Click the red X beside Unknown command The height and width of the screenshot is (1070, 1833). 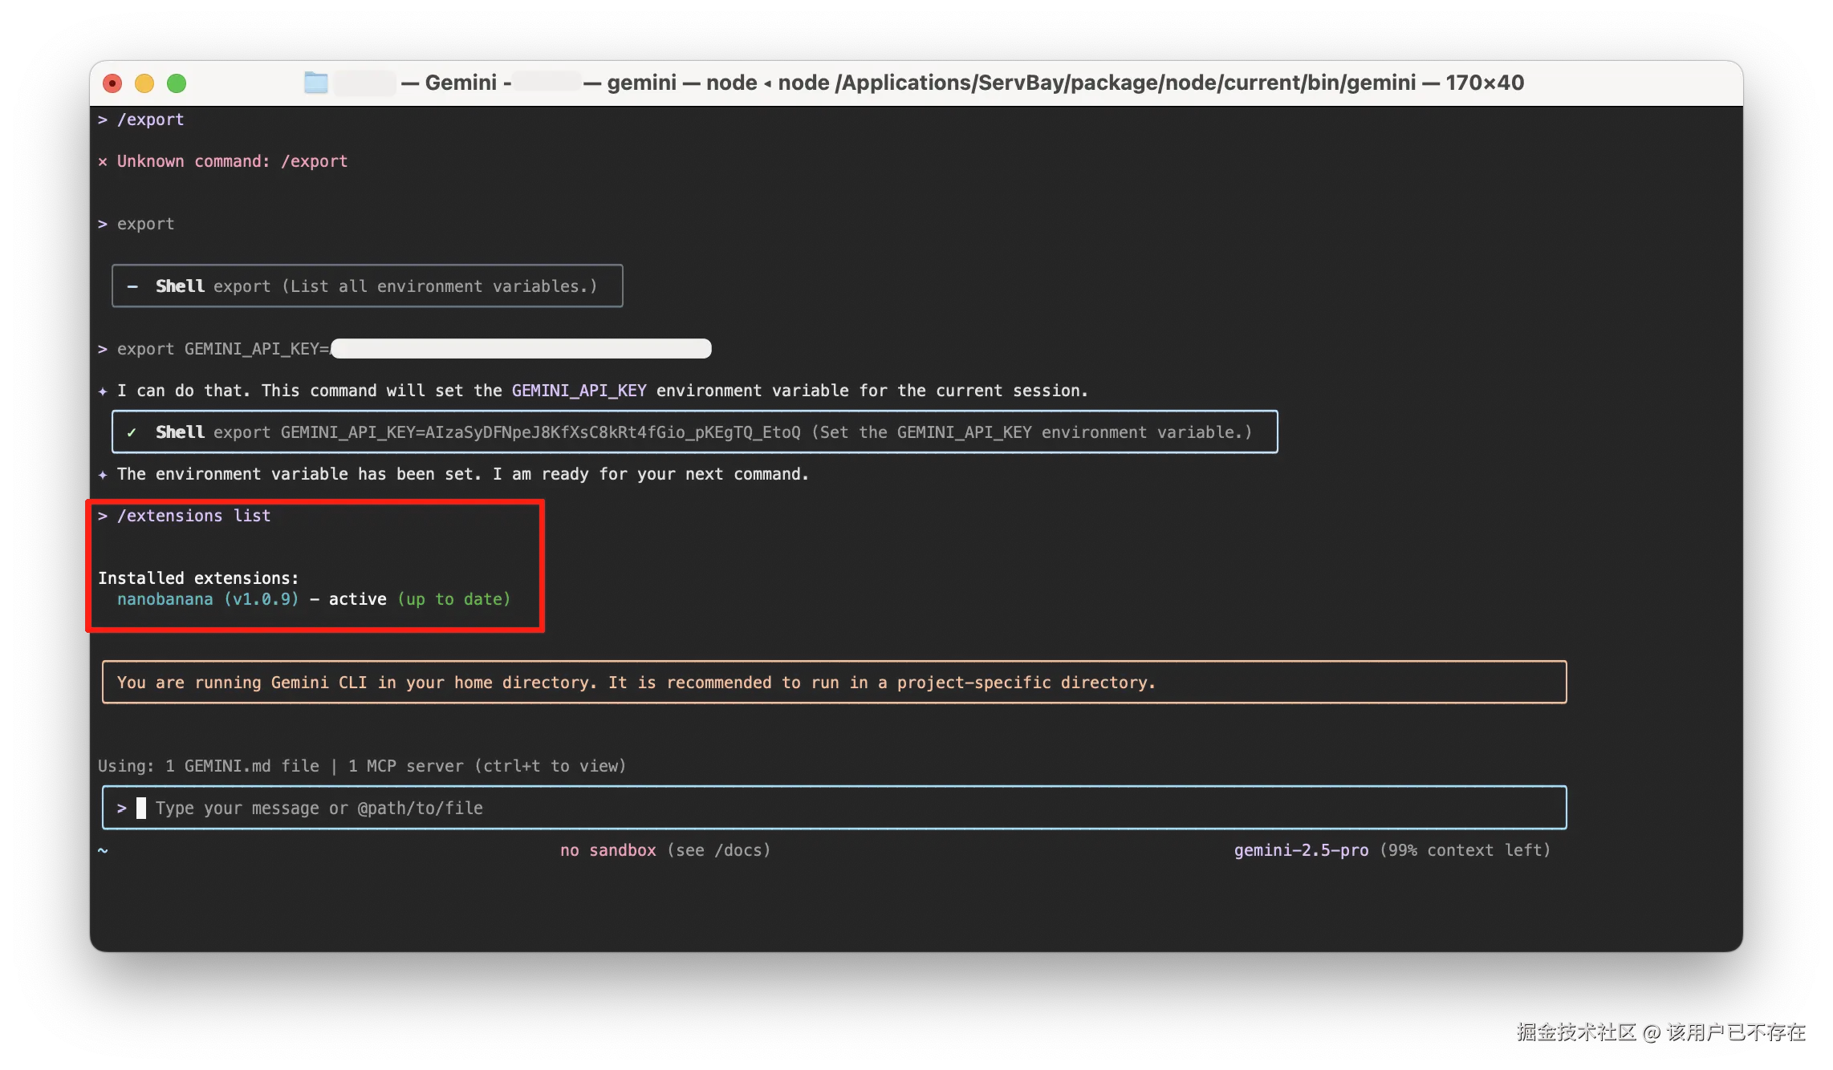103,161
